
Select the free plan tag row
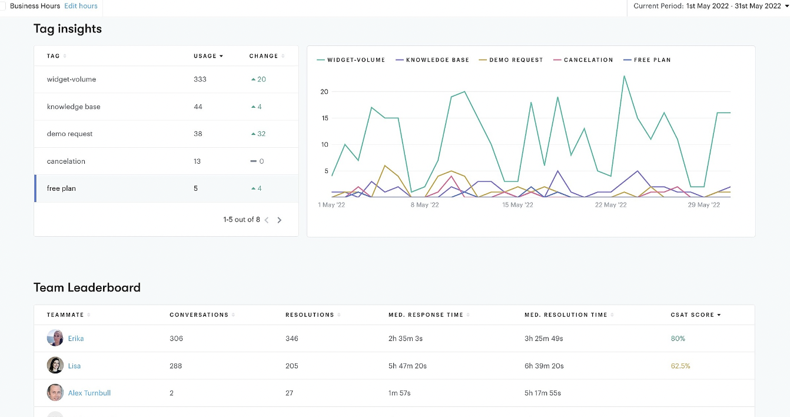166,188
